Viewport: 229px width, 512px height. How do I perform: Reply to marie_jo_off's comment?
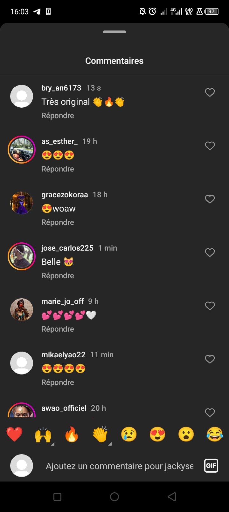(x=58, y=329)
